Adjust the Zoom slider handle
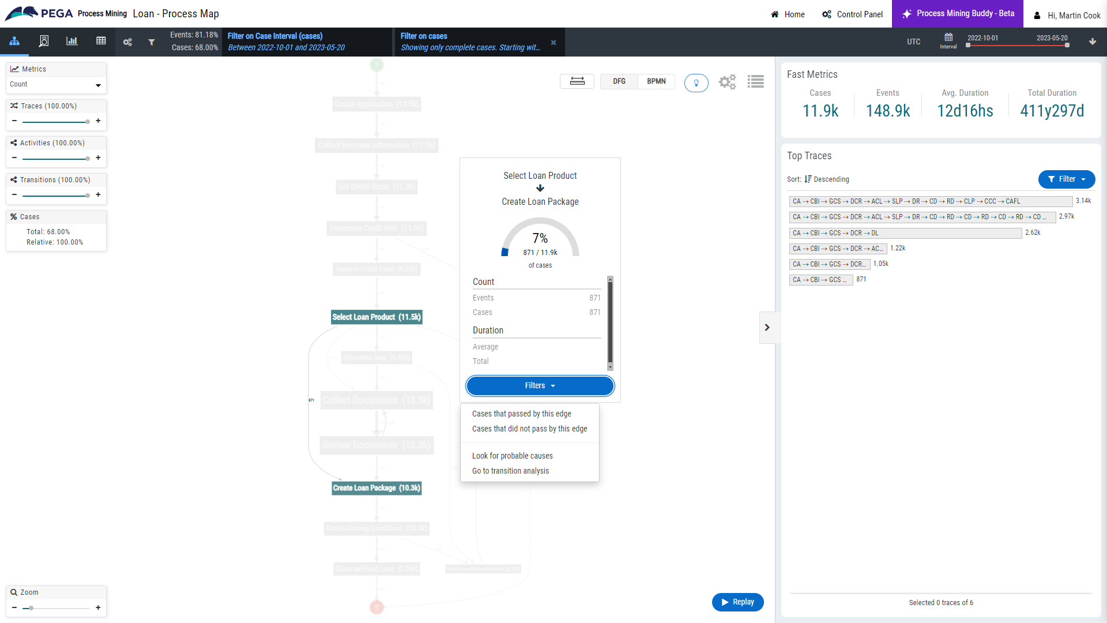This screenshot has height=623, width=1107. 31,608
